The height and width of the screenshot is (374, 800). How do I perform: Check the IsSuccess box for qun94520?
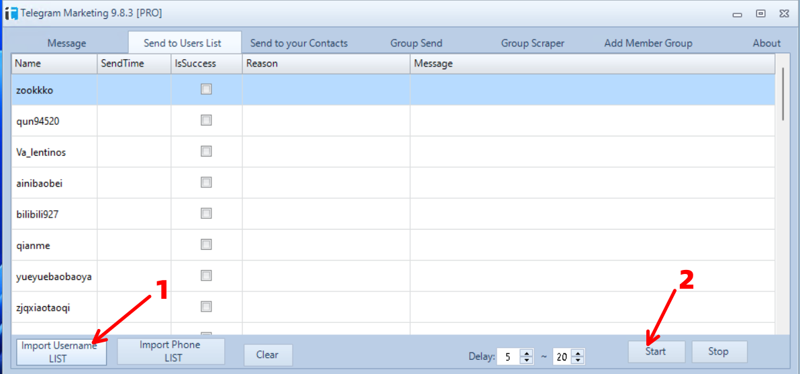206,120
